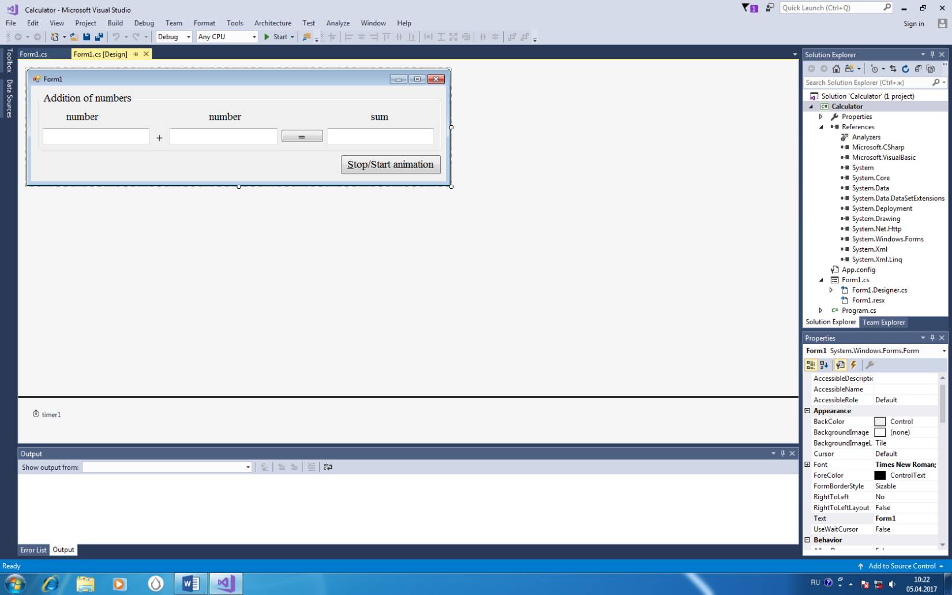Refresh the Solution Explorer view

click(x=905, y=69)
